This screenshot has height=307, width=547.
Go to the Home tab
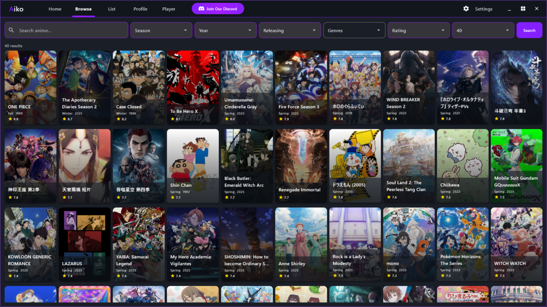pyautogui.click(x=55, y=9)
